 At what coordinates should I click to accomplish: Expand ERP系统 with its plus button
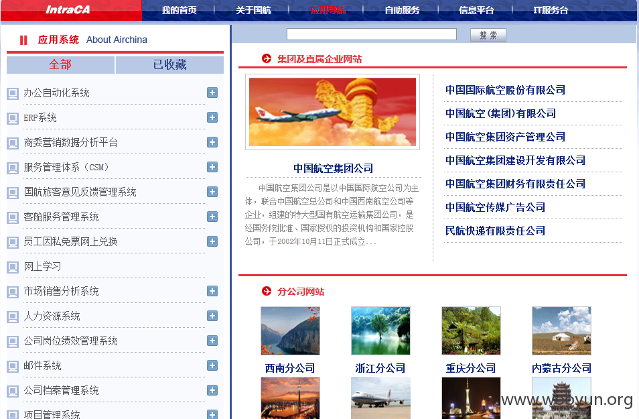(x=212, y=117)
